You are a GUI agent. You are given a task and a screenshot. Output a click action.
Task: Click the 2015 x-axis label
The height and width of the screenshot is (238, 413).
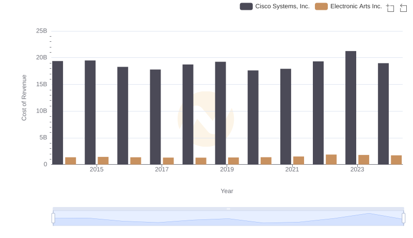click(x=97, y=169)
